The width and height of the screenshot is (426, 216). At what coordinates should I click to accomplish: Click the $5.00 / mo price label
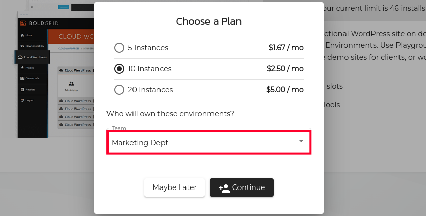[284, 90]
